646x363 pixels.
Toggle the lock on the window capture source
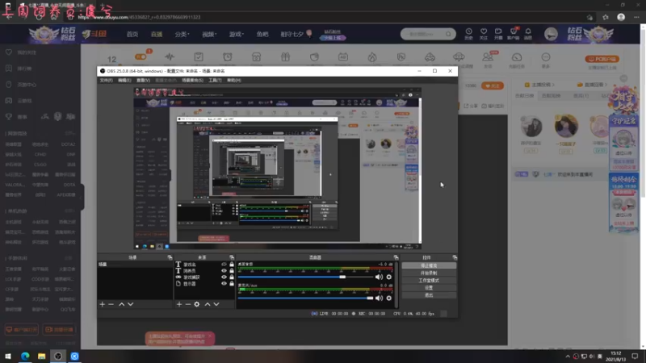coord(232,277)
